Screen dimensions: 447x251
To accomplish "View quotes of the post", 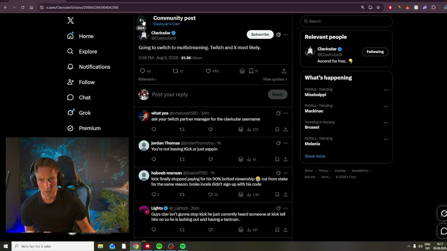I will tap(275, 79).
